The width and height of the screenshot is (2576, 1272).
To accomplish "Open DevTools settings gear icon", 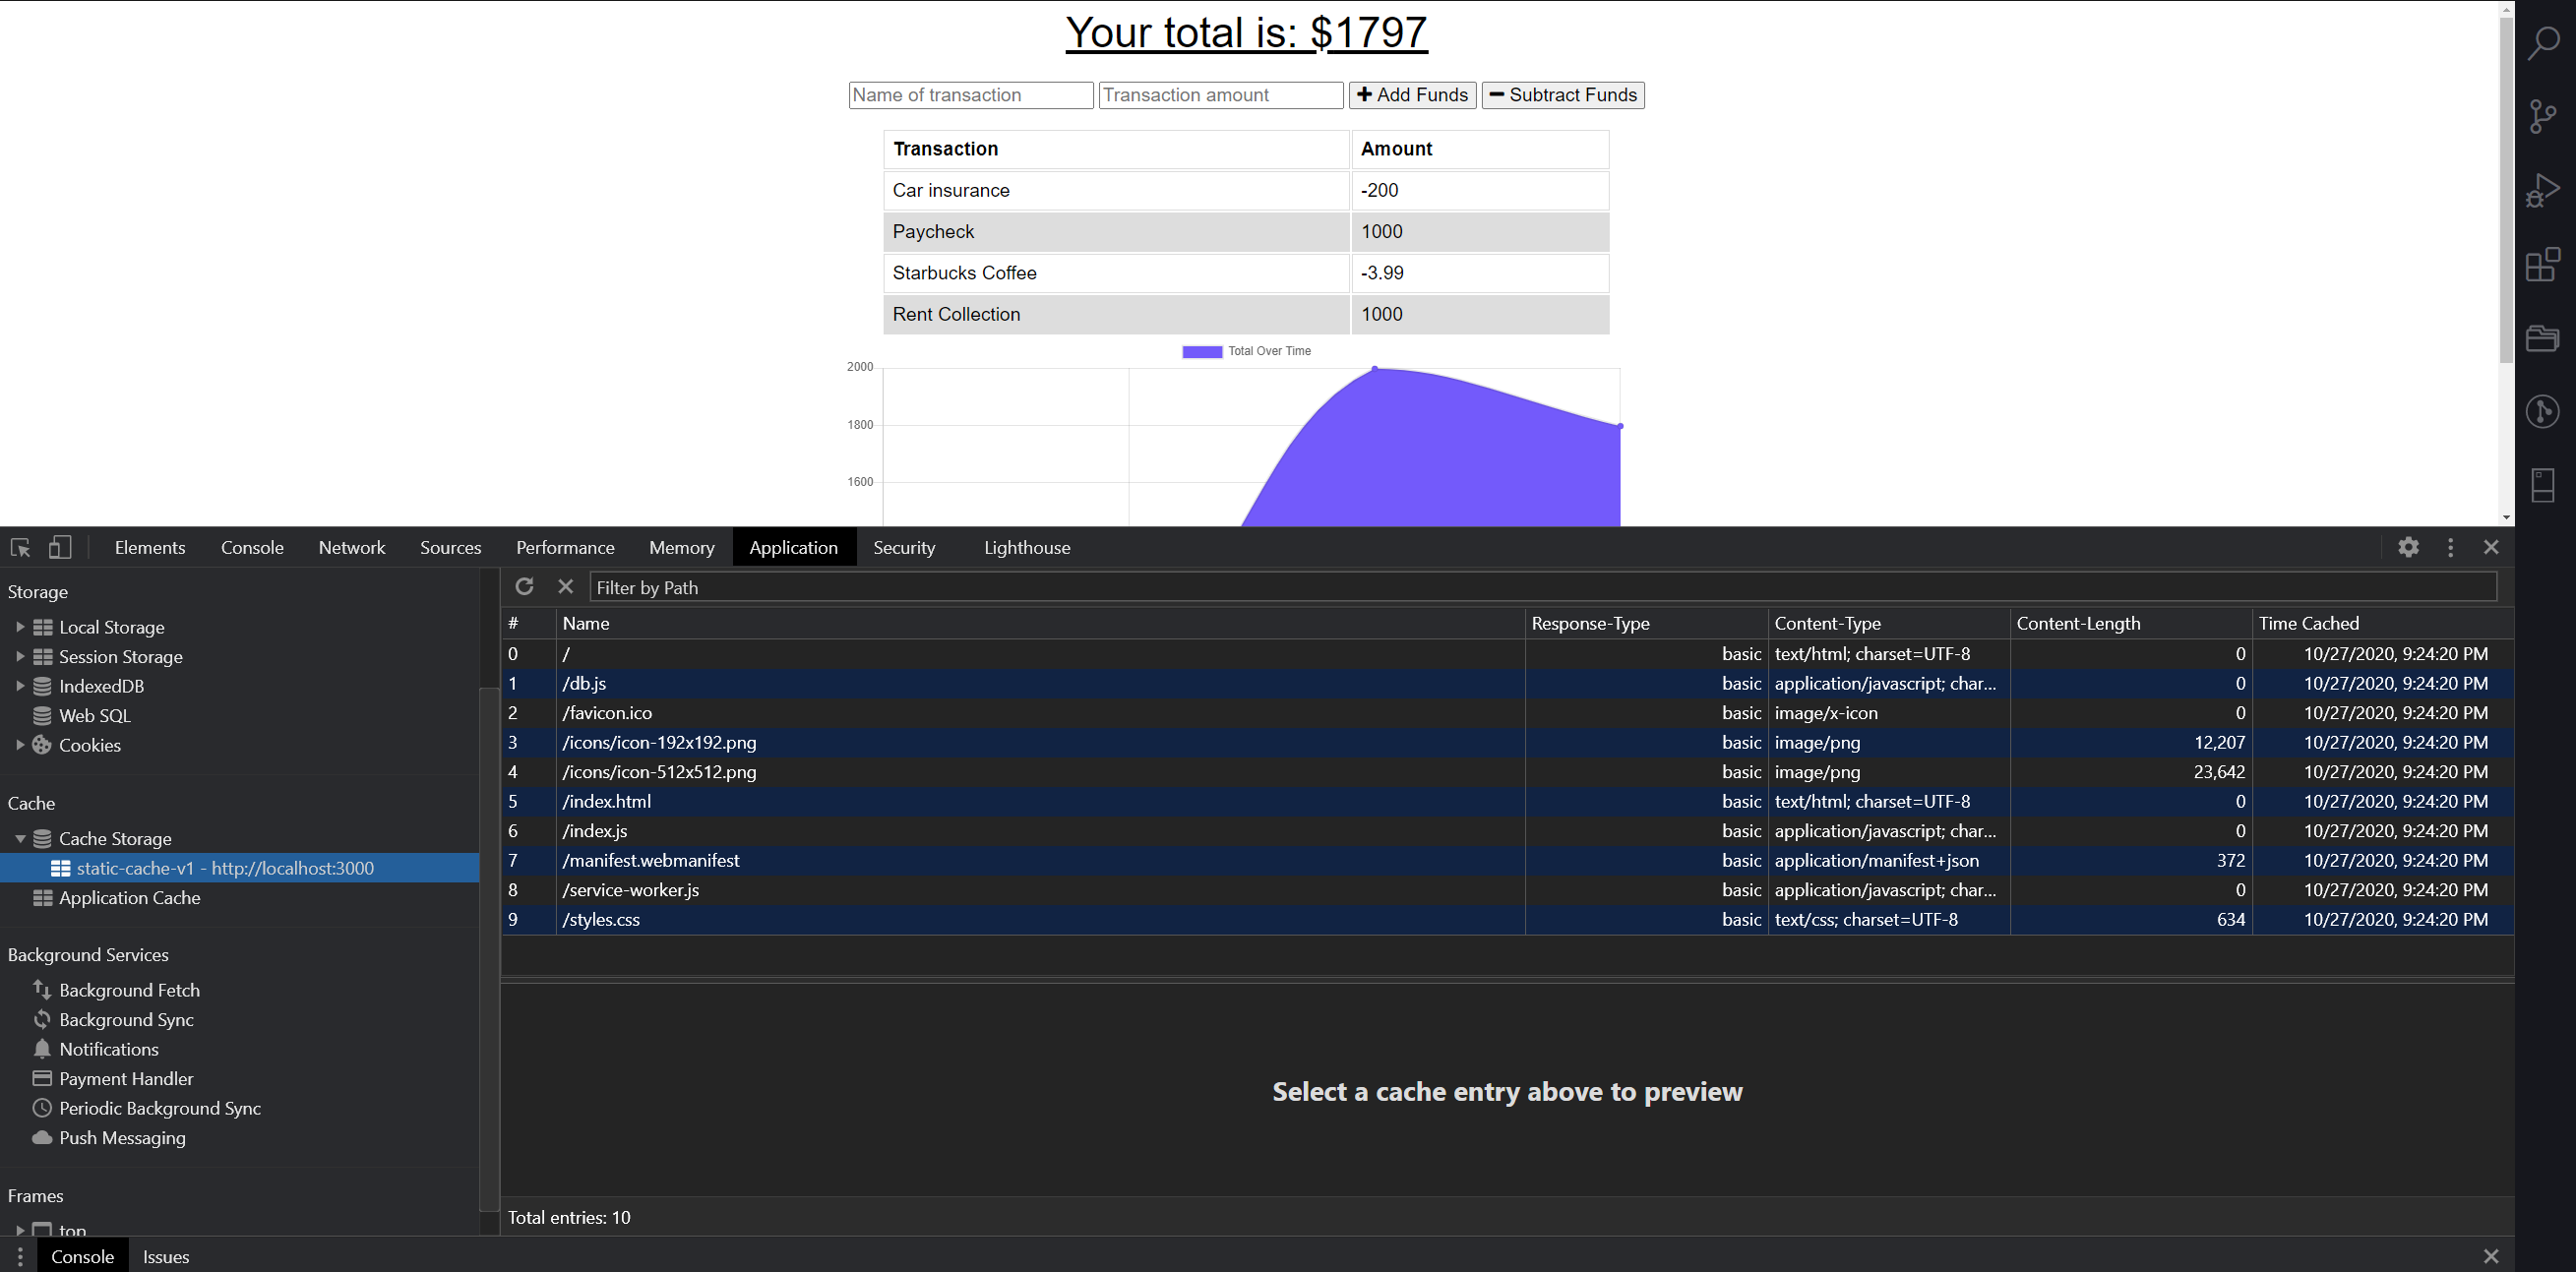I will (x=2408, y=547).
